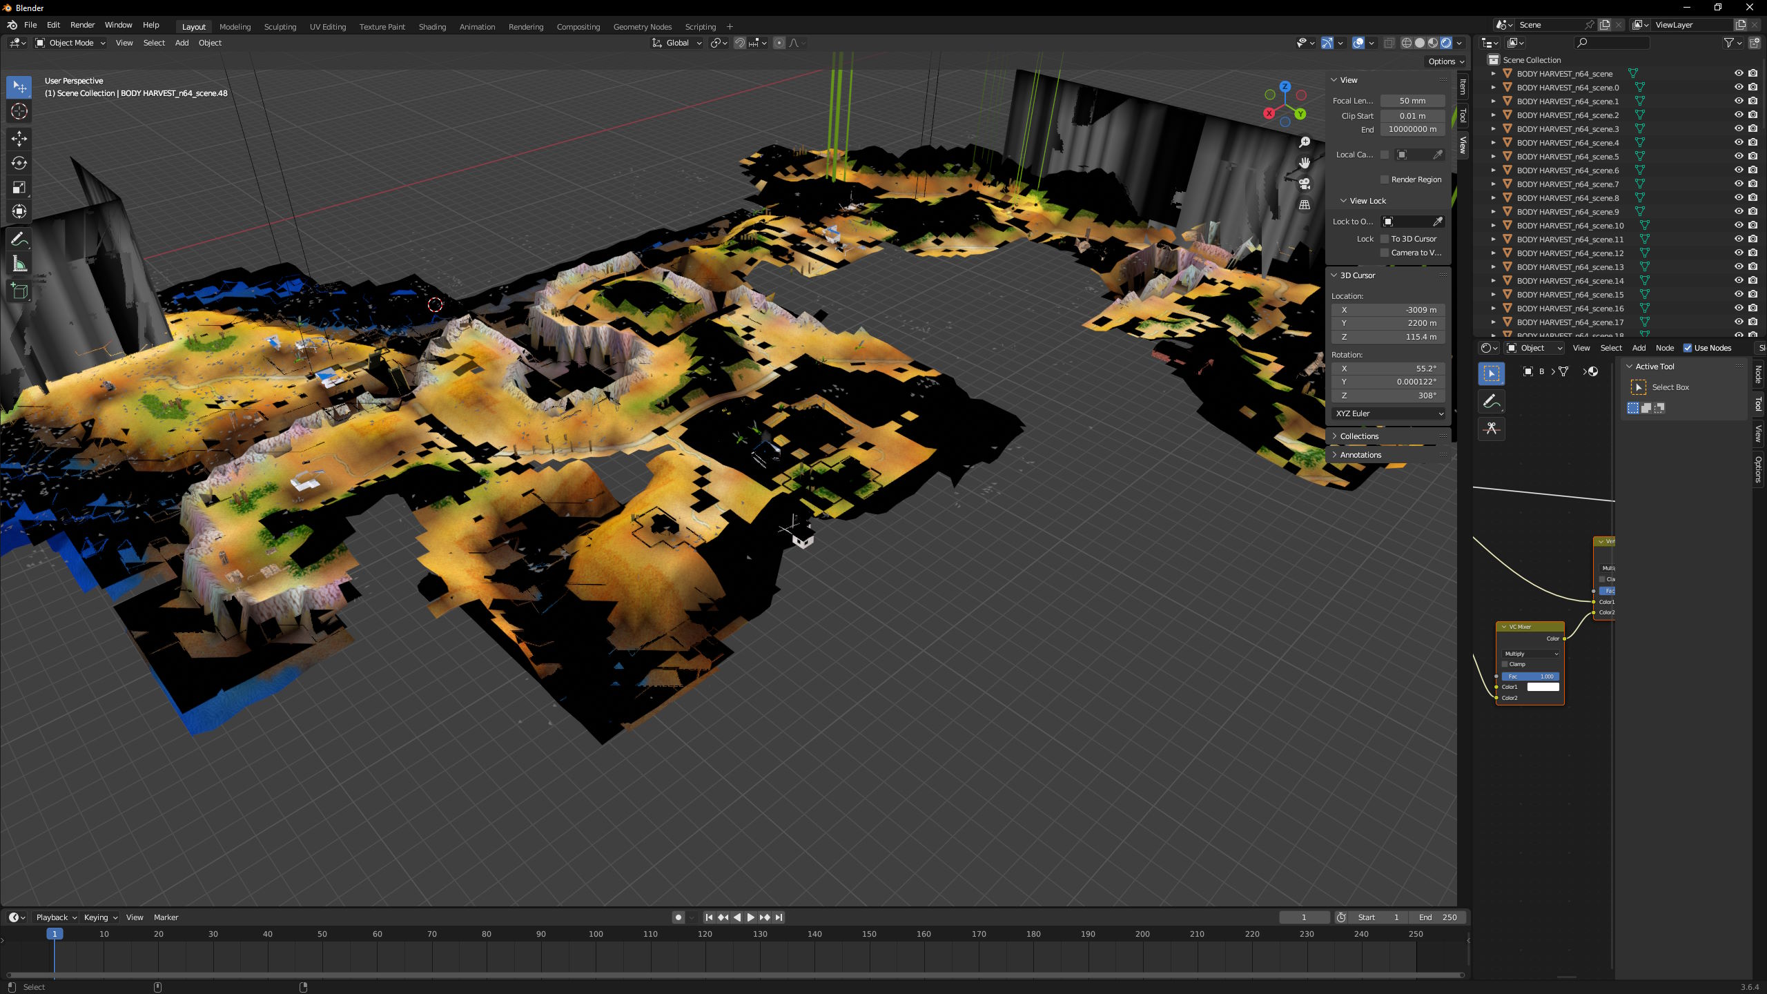Toggle camera view icon

[x=1305, y=184]
